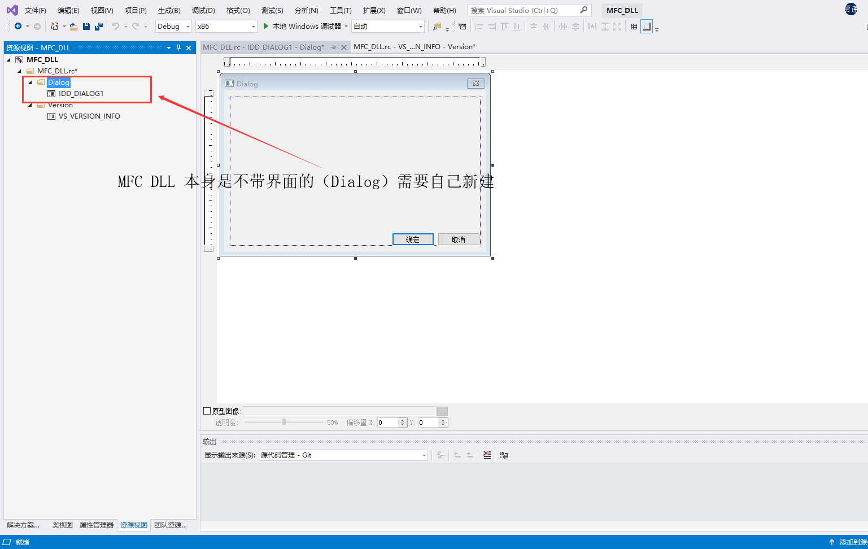
Task: Collapse the MFC_DLL.rc tree node
Action: [x=19, y=71]
